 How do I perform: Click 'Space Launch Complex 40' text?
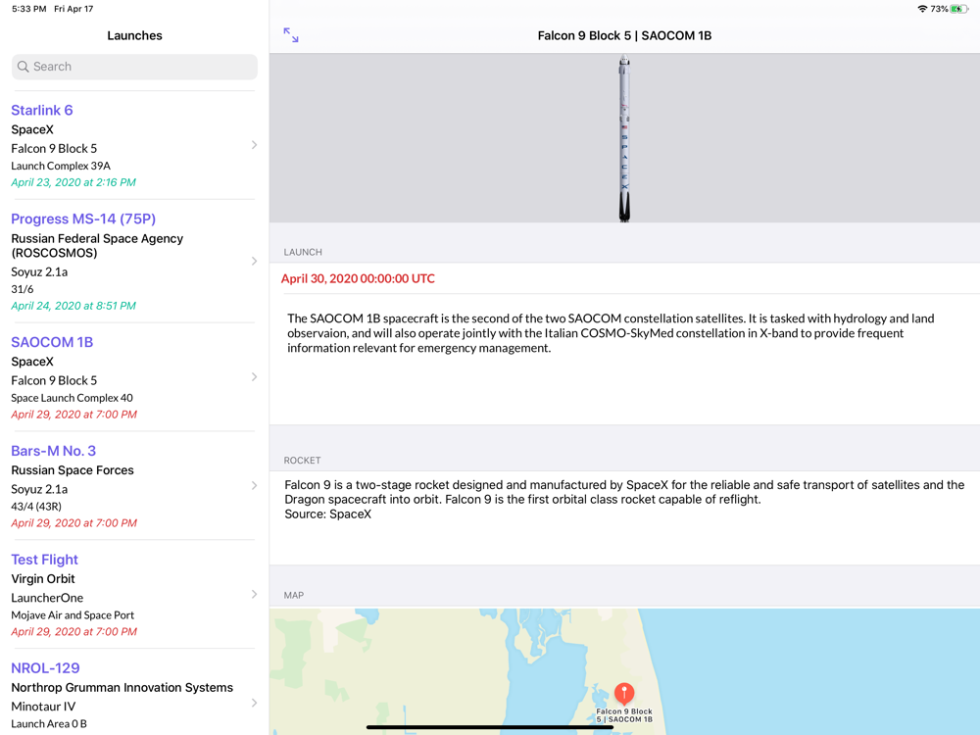coord(72,398)
